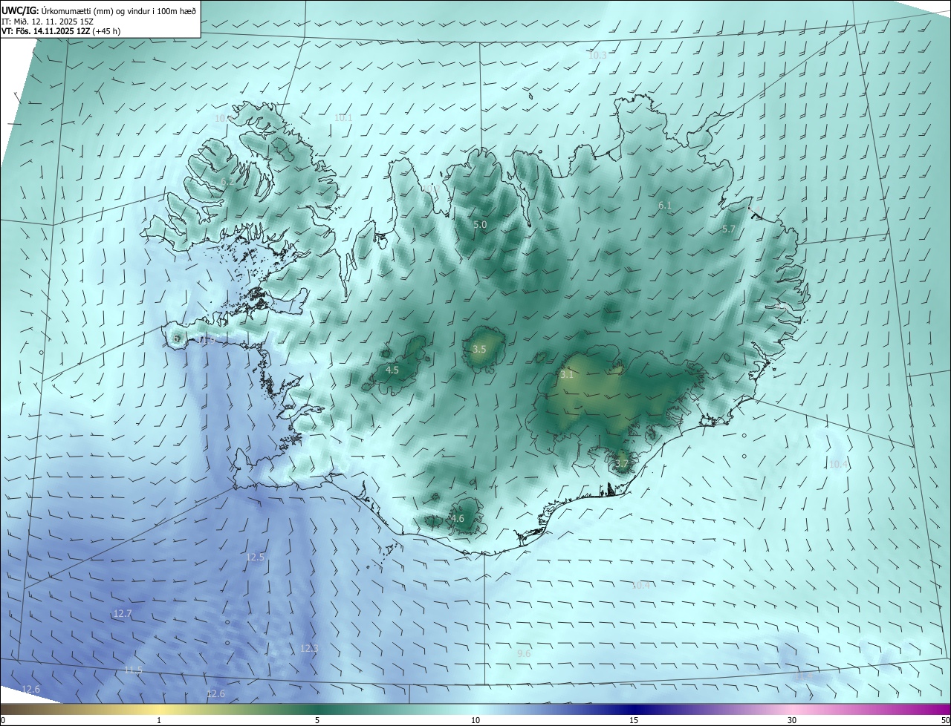The height and width of the screenshot is (726, 951).
Task: Click the 10.3 value label
Action: pos(597,56)
